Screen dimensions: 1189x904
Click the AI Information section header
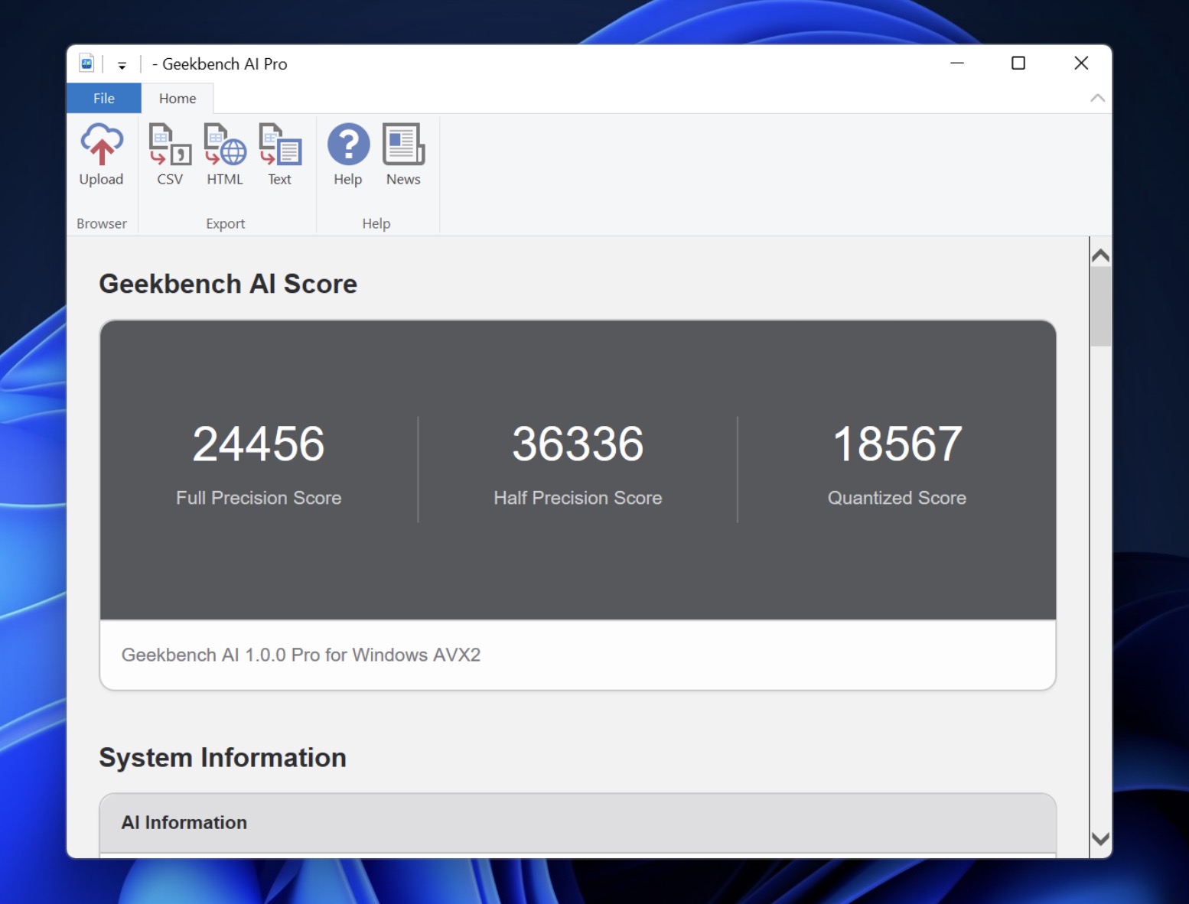(578, 823)
